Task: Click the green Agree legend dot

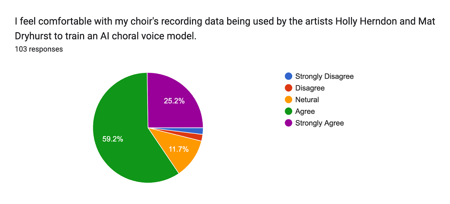Action: coord(289,111)
